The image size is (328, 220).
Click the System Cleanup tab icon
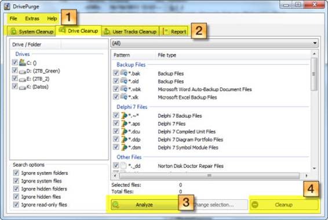13,32
